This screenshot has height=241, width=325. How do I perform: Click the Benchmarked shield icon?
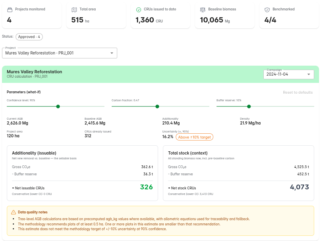click(x=267, y=10)
